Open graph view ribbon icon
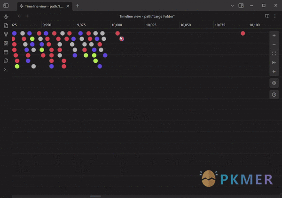 click(x=6, y=34)
